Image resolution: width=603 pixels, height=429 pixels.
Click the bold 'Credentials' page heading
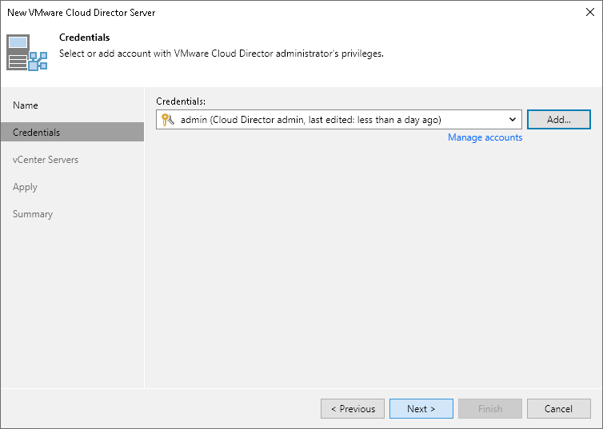85,38
